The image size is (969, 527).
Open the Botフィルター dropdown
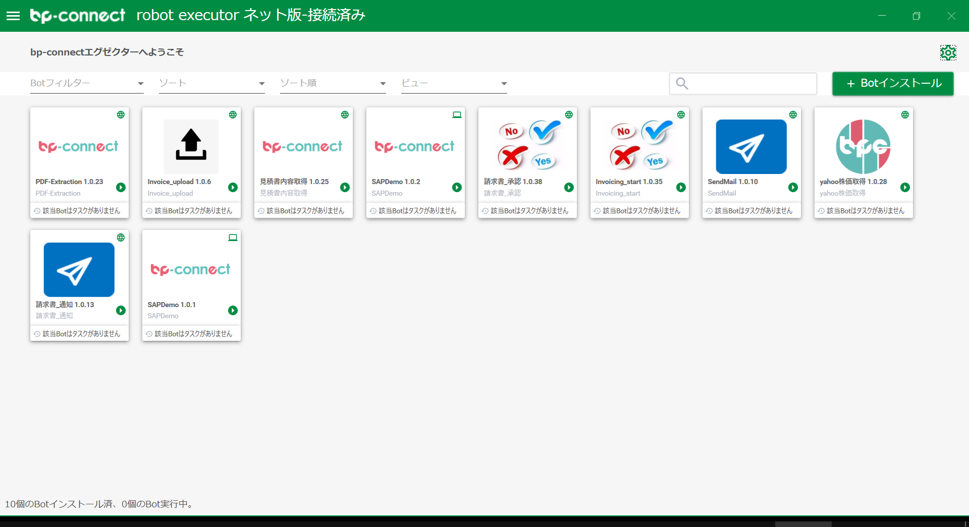point(87,83)
